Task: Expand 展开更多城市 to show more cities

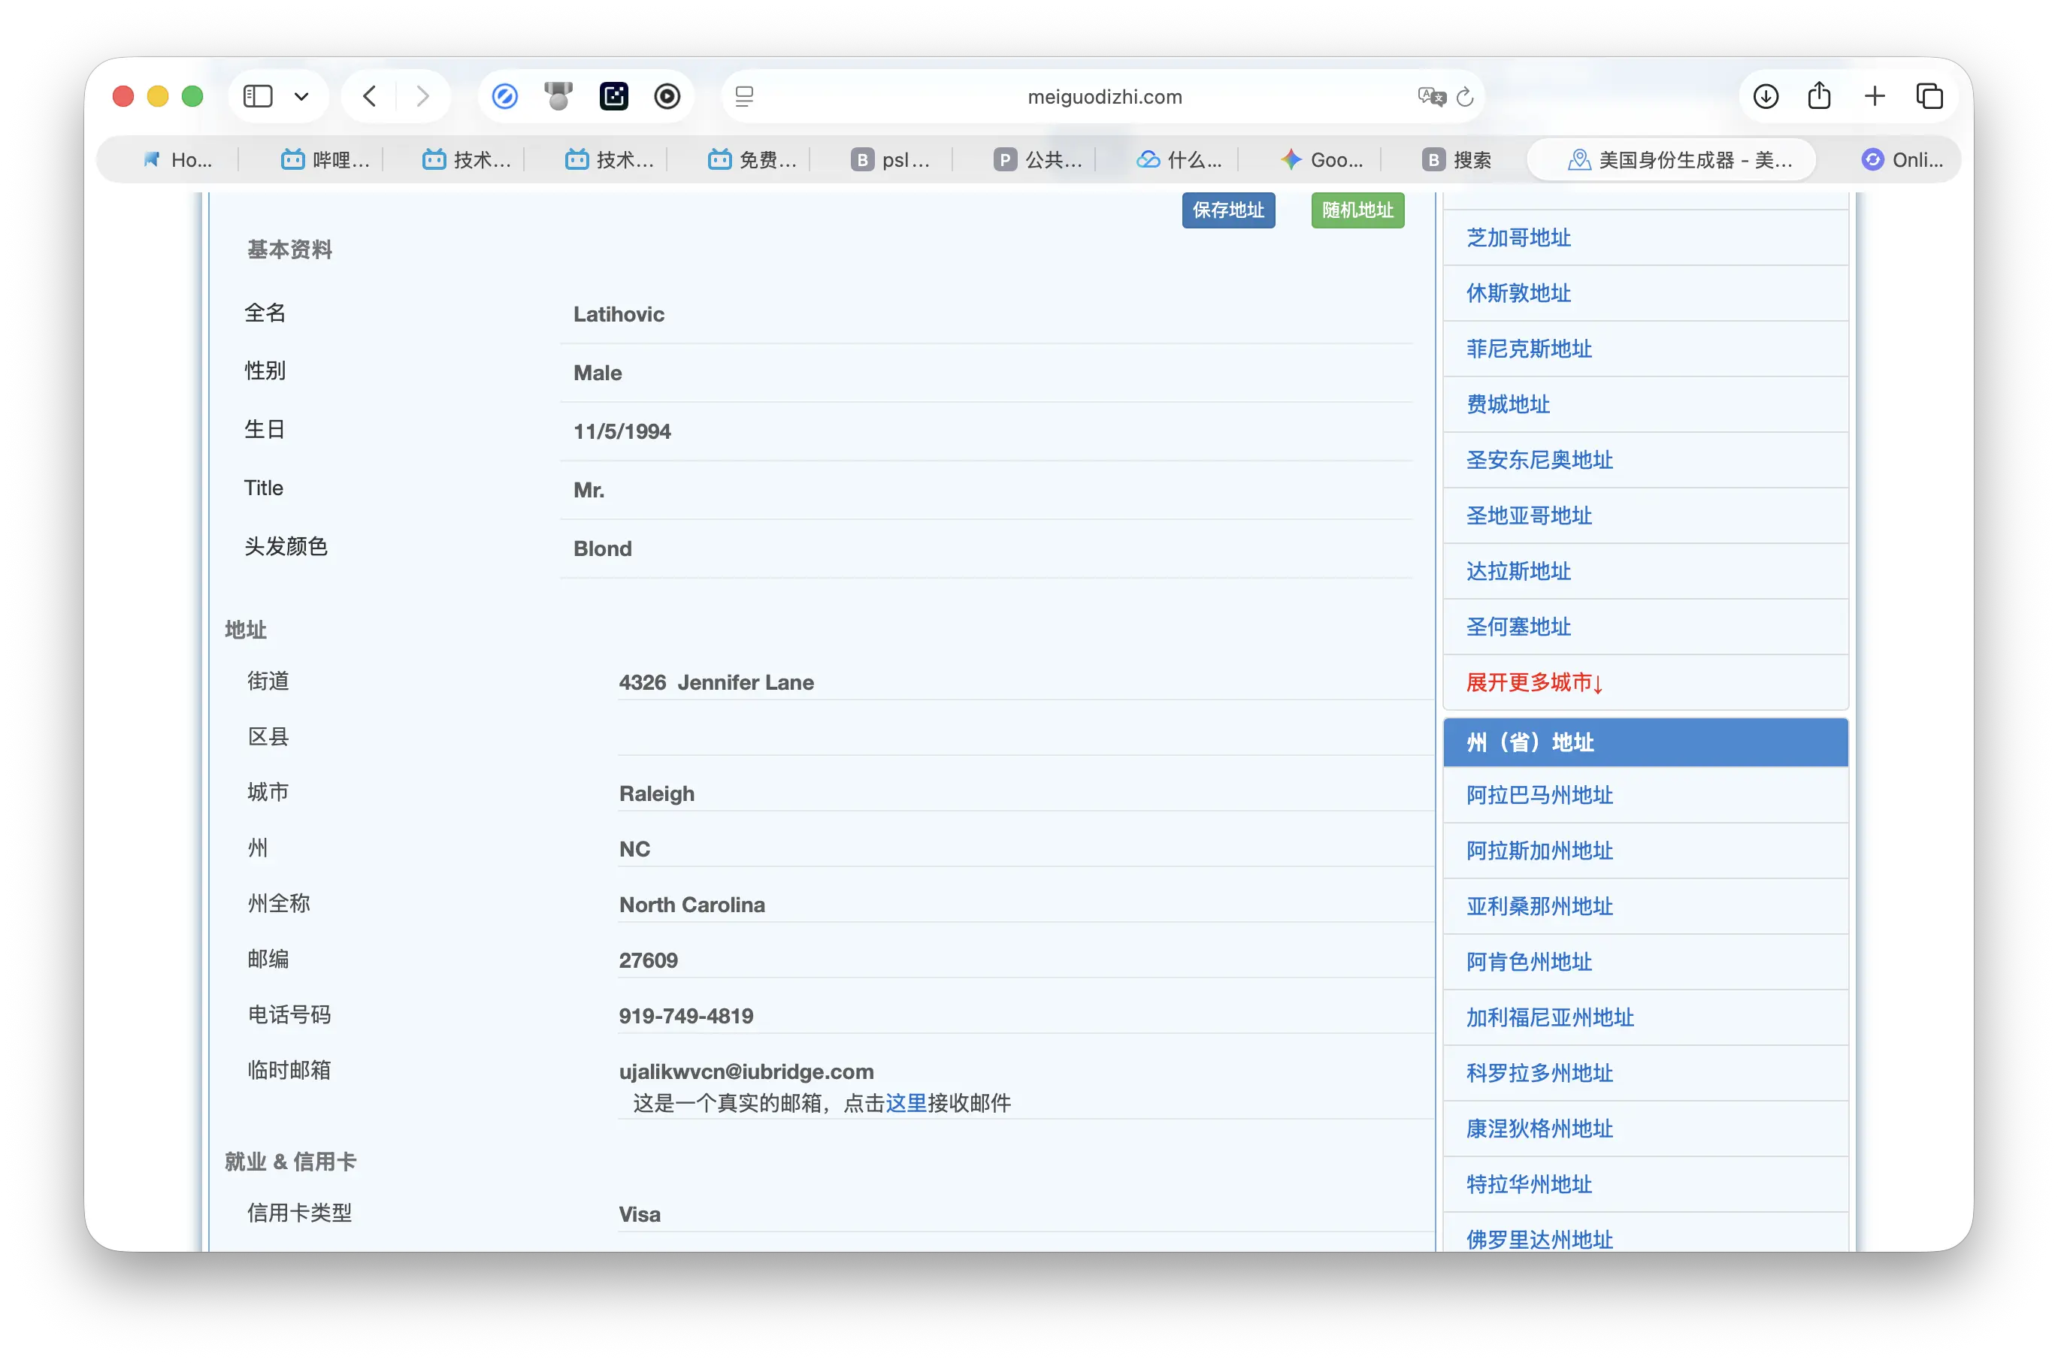Action: point(1533,683)
